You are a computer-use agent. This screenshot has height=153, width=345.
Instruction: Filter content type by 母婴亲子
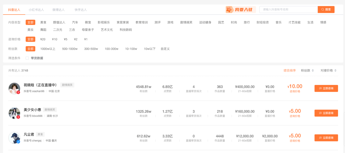tap(88, 30)
